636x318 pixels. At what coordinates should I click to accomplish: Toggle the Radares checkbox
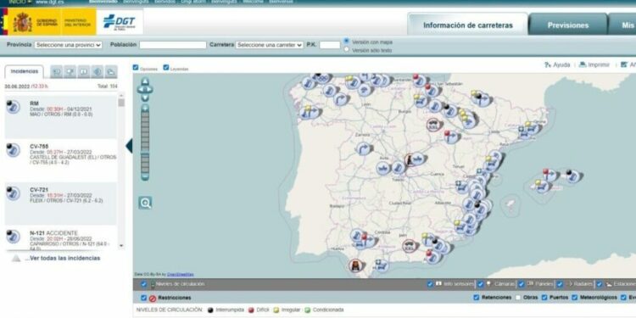(560, 284)
